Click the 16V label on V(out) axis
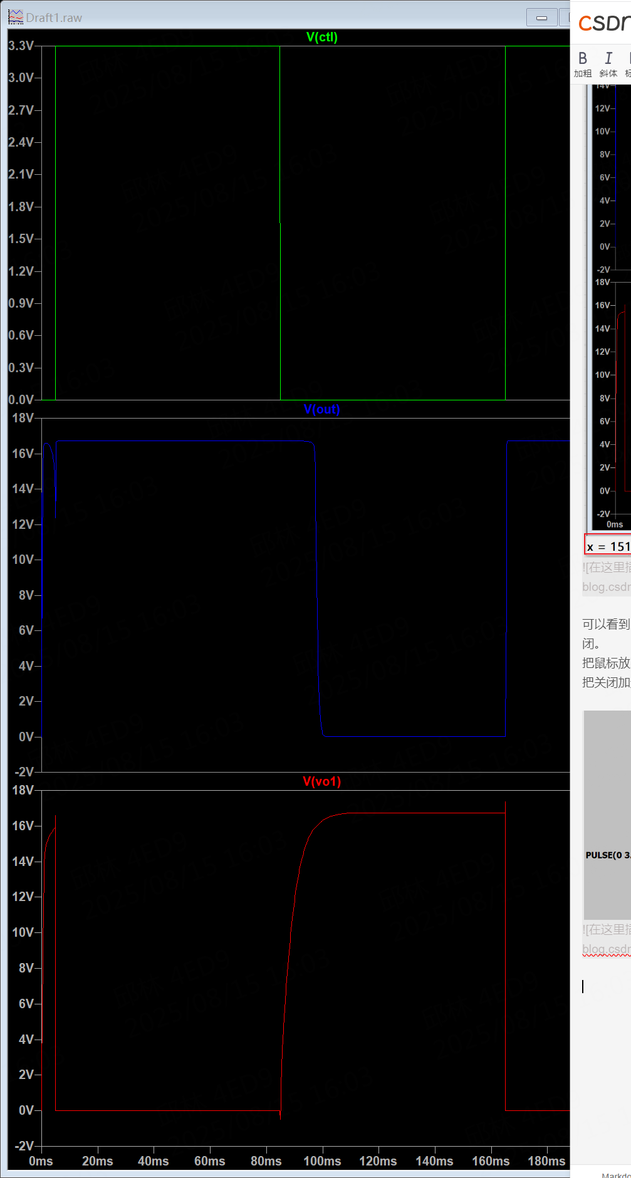The width and height of the screenshot is (631, 1178). click(x=23, y=453)
